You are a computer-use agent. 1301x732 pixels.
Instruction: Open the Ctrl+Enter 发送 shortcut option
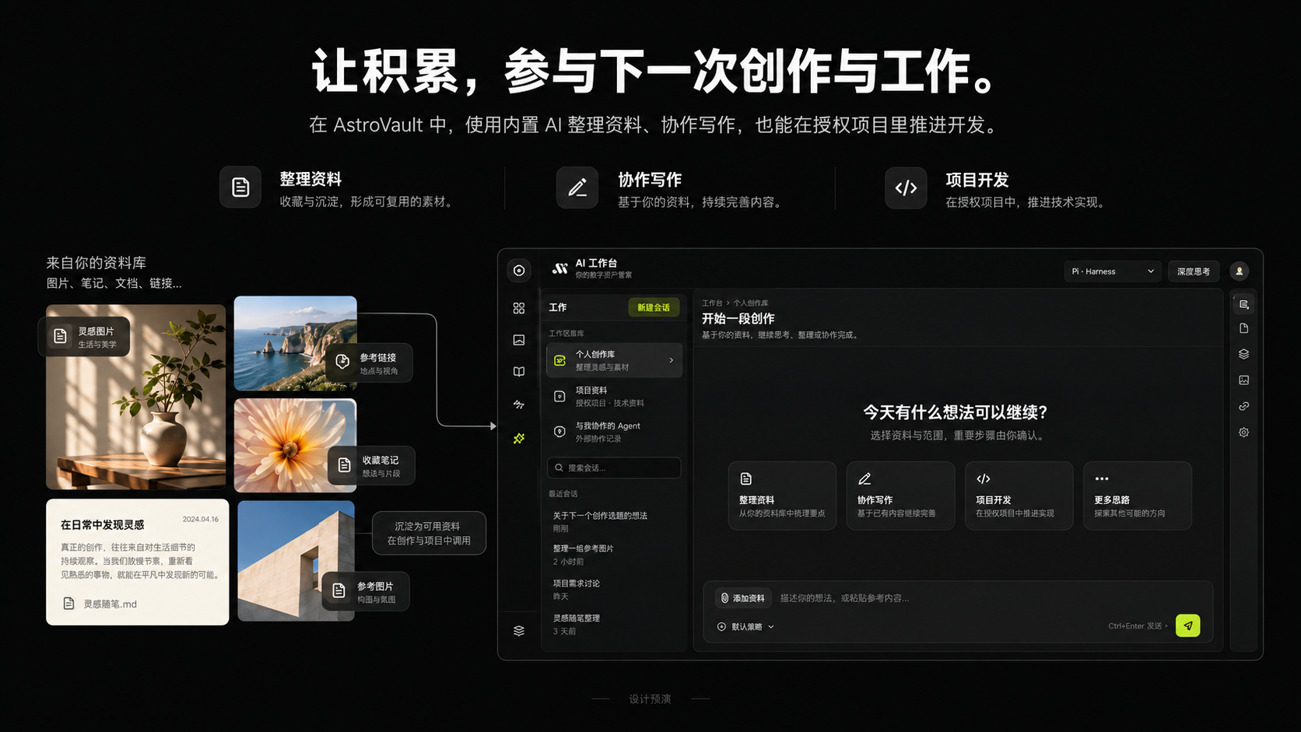tap(1138, 625)
